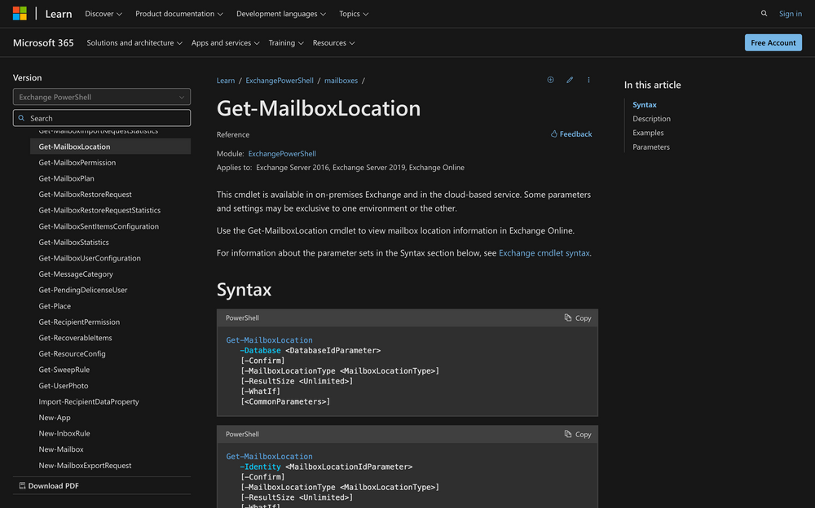Click the Microsoft logo icon
The height and width of the screenshot is (508, 815).
point(19,13)
